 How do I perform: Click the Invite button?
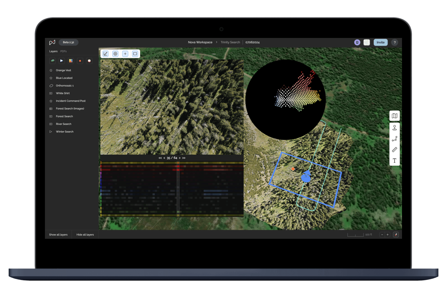(381, 42)
